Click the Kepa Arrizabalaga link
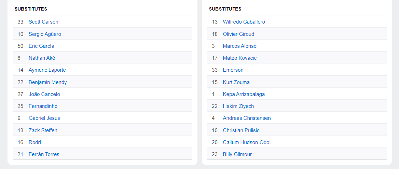399x169 pixels. (x=244, y=94)
